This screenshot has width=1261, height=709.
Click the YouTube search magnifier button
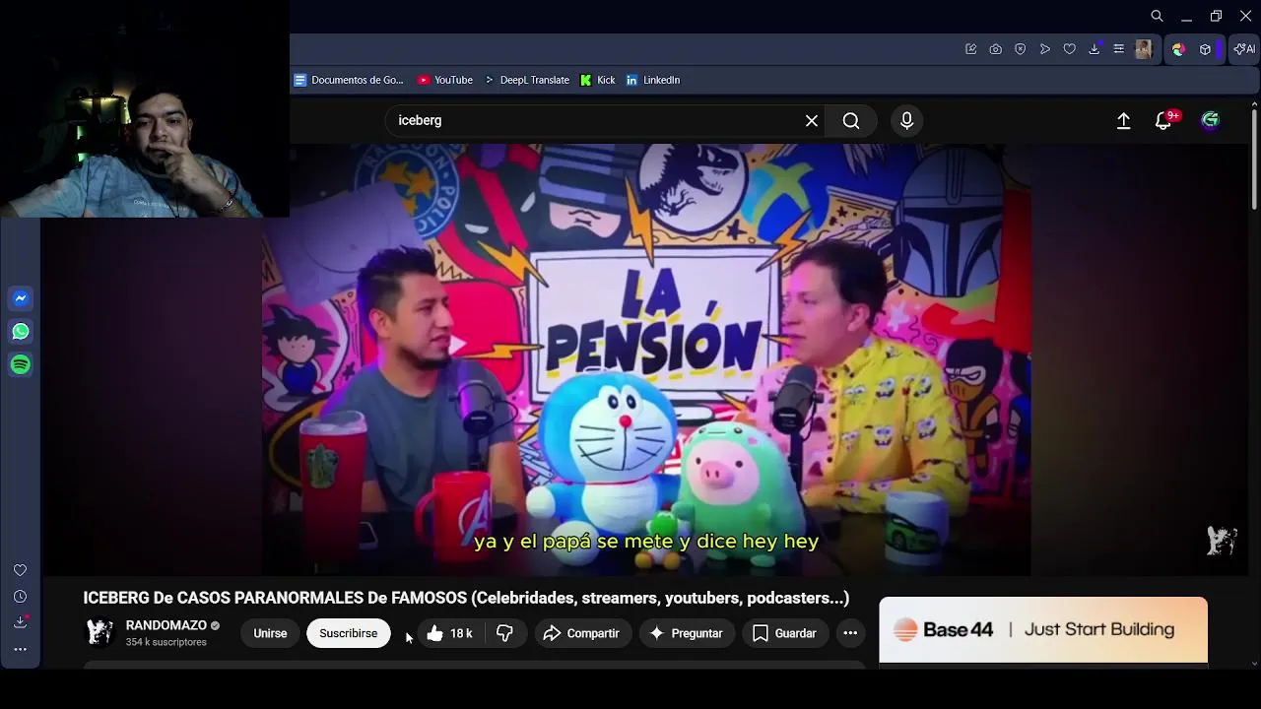coord(851,120)
